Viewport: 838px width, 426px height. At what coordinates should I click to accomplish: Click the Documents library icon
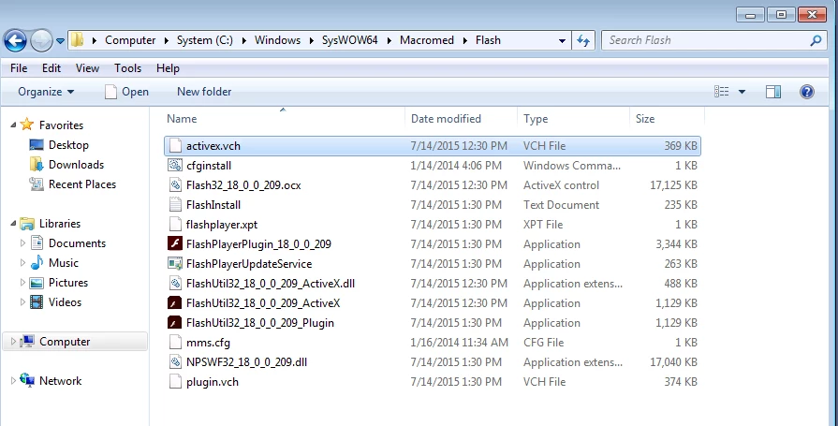(37, 243)
